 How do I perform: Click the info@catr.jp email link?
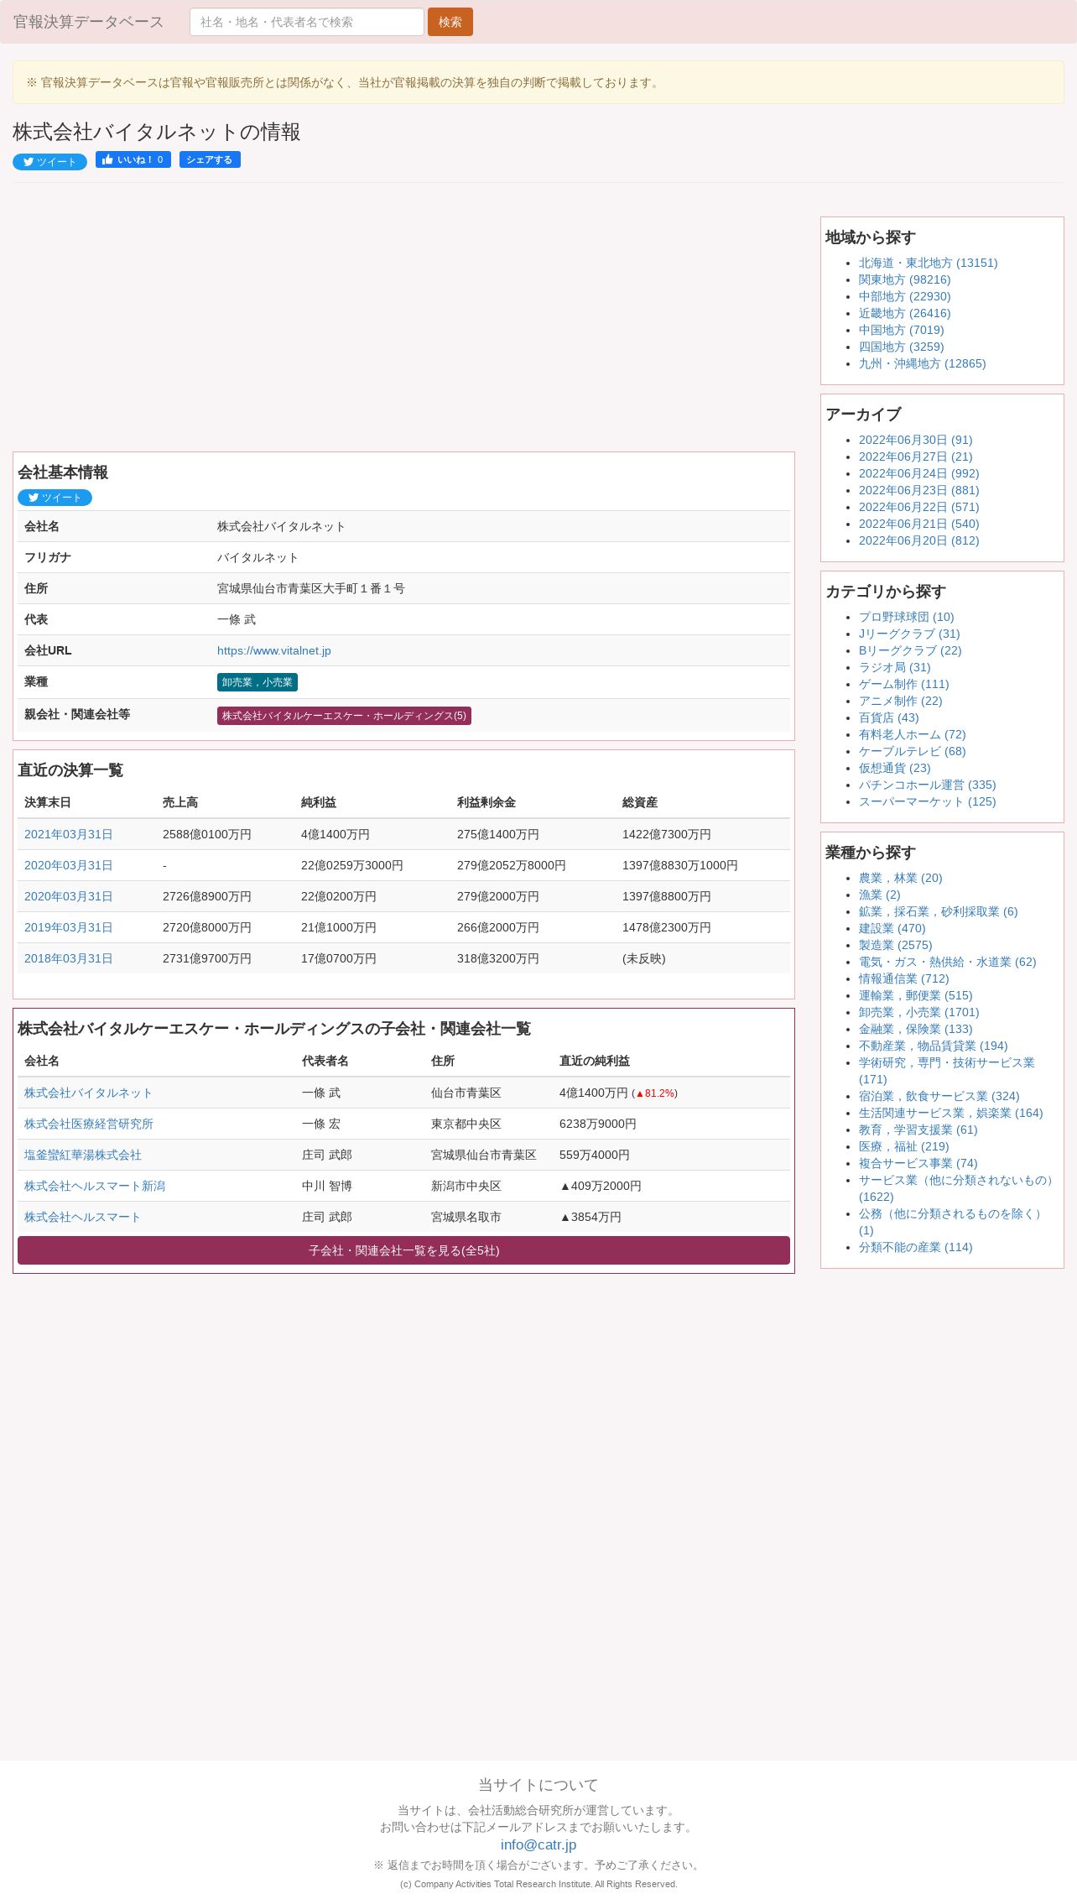[538, 1844]
